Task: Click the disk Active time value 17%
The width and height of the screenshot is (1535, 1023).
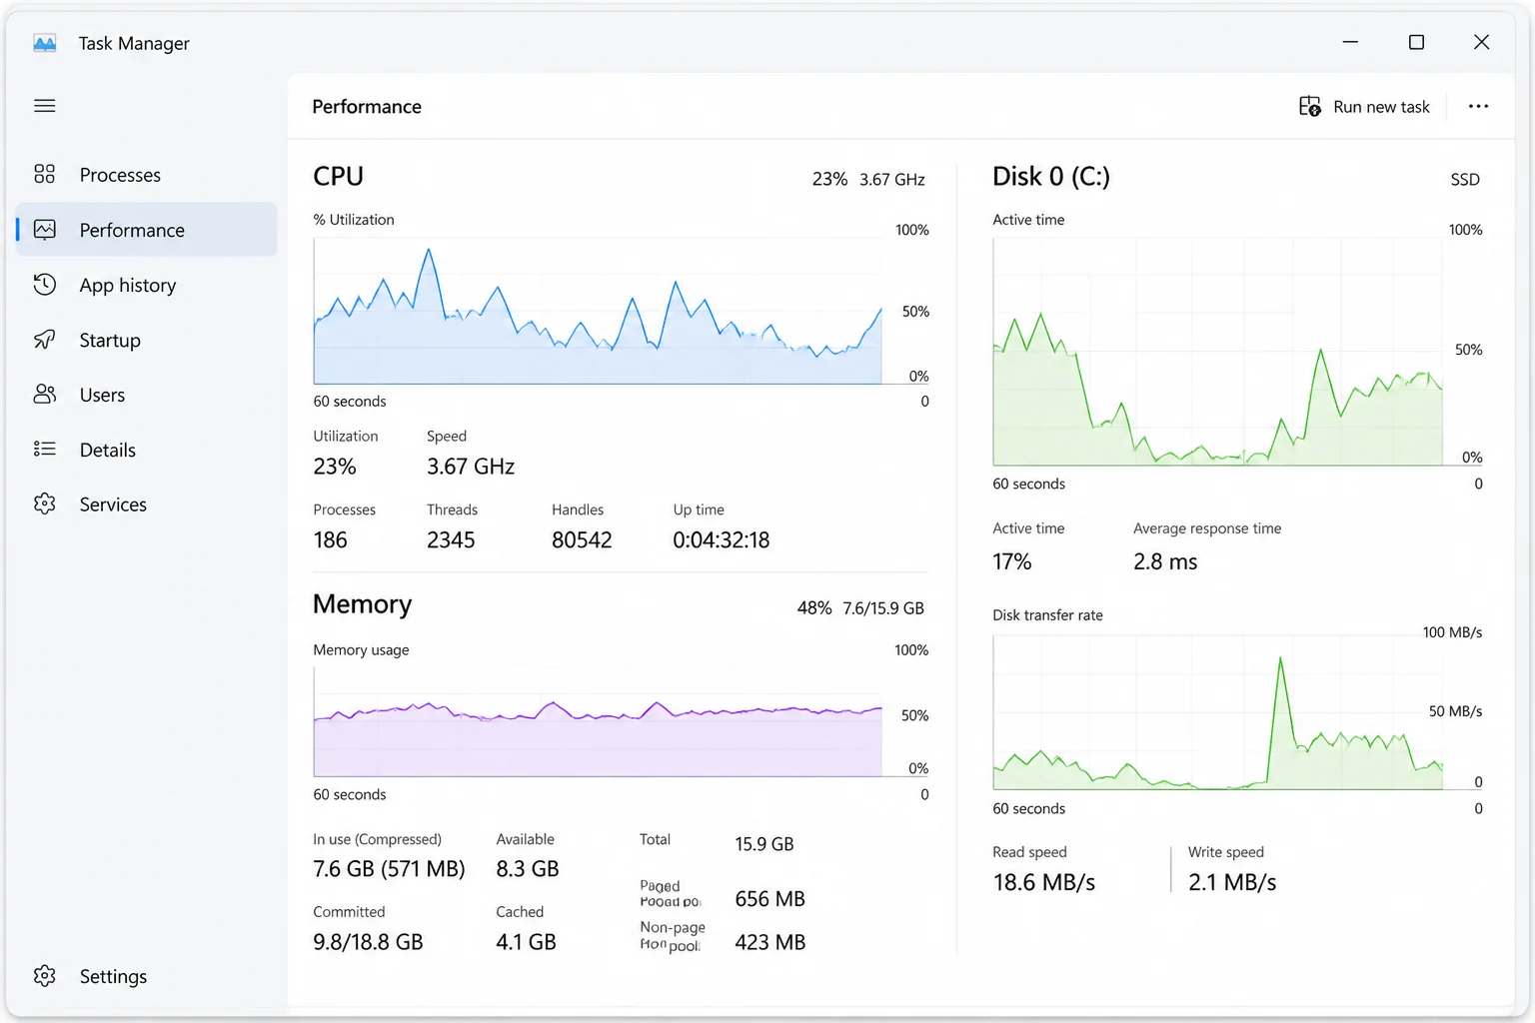Action: (1011, 561)
